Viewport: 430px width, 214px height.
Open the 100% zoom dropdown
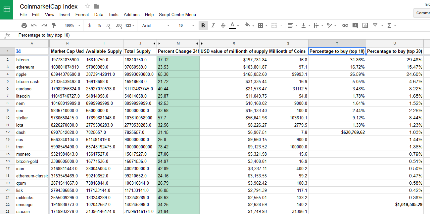72,25
